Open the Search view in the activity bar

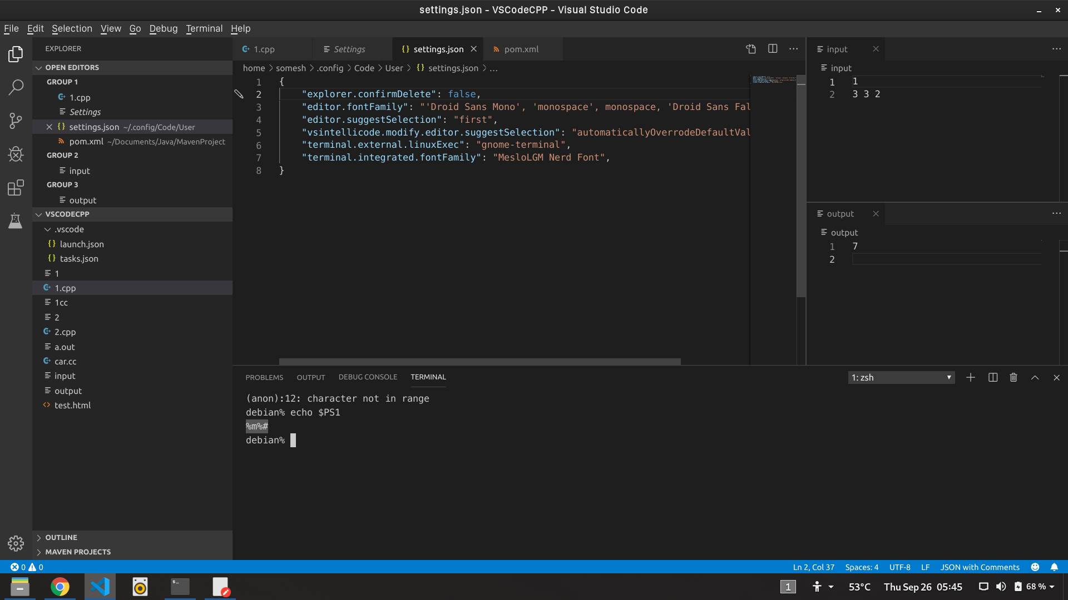click(16, 87)
